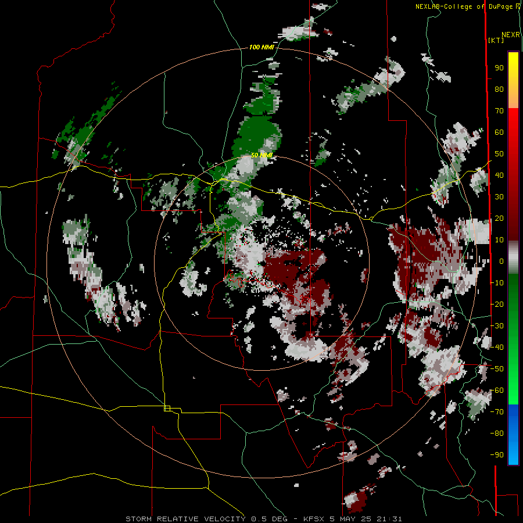
Task: Select the positive 30 value on velocity scale
Action: click(x=499, y=197)
